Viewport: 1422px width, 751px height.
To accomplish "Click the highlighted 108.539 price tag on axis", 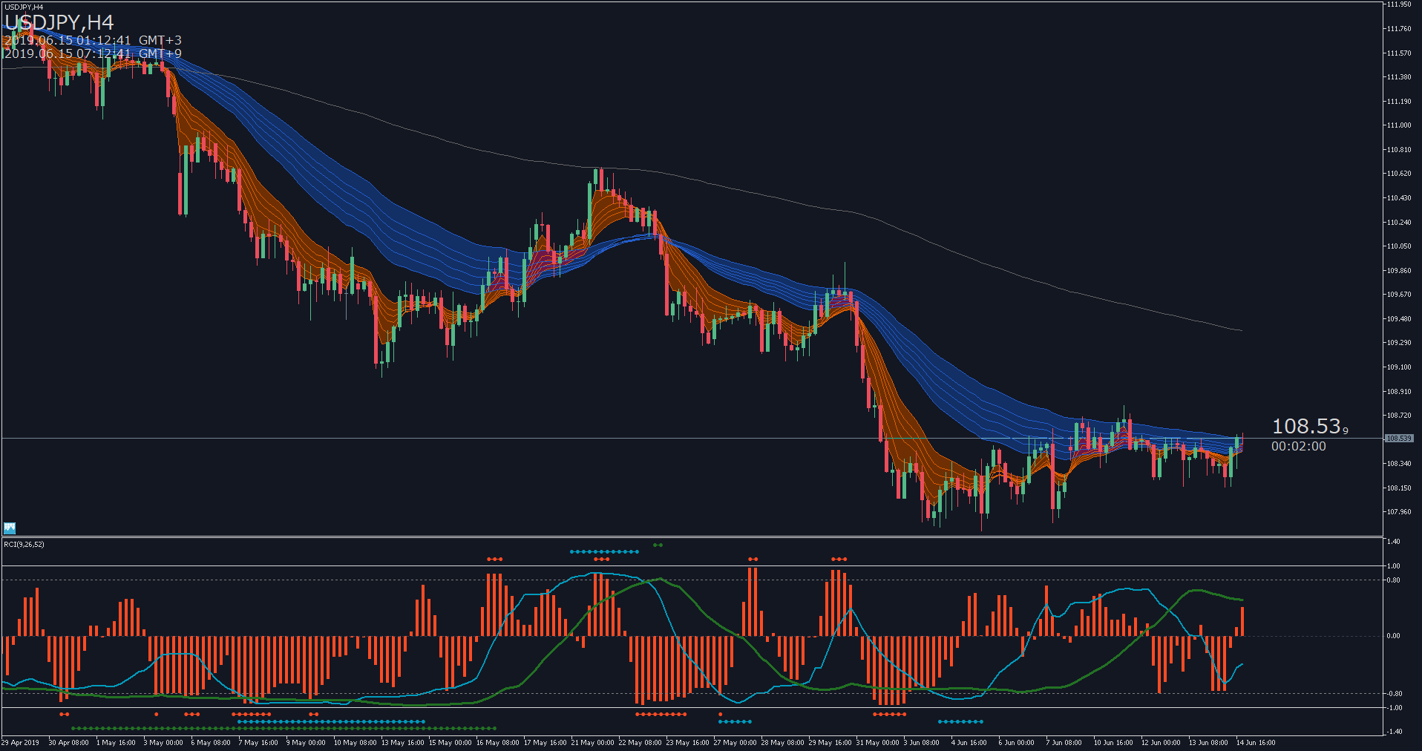I will [x=1399, y=439].
